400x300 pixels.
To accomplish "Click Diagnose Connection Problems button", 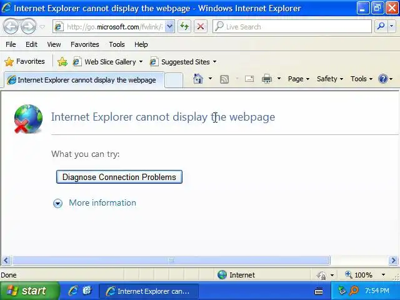I will pyautogui.click(x=119, y=177).
